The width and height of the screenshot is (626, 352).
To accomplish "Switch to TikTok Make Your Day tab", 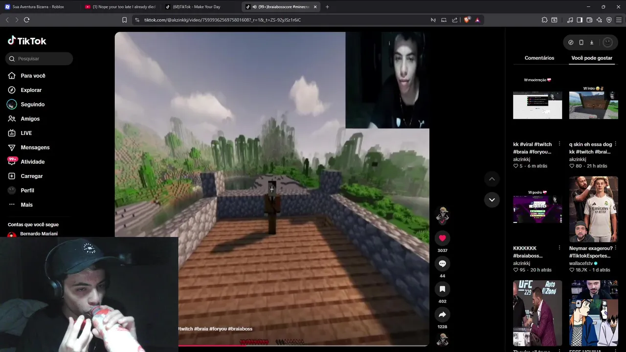I will 201,7.
